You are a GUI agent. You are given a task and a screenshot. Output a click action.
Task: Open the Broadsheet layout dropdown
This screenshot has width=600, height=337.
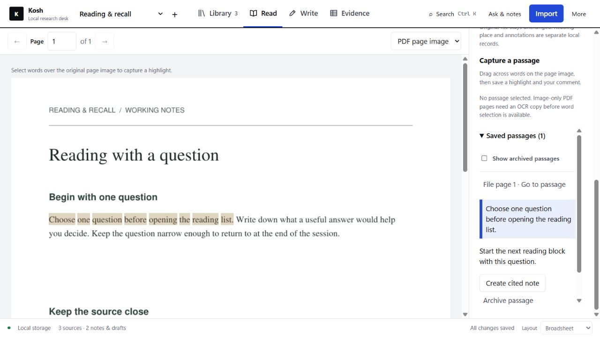567,328
